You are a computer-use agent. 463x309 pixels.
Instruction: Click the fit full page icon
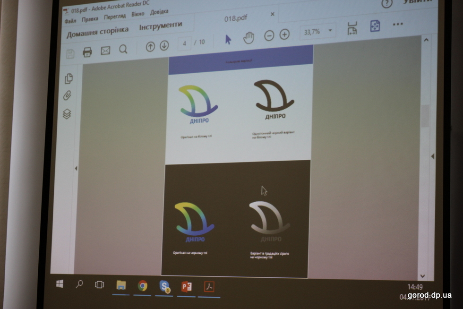[375, 26]
